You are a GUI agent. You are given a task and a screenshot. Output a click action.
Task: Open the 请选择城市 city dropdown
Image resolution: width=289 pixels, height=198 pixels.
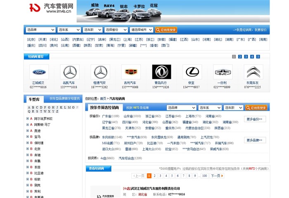pos(142,30)
